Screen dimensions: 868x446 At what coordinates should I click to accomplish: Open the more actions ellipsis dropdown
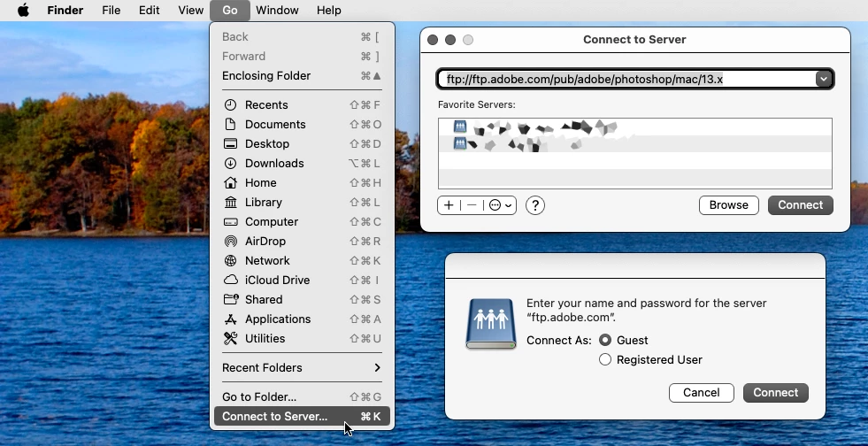[x=500, y=205]
